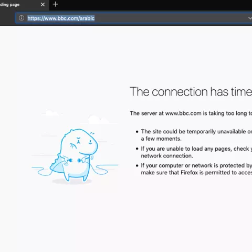252x252 pixels.
Task: Select the 'ding page' tab
Action: point(25,5)
